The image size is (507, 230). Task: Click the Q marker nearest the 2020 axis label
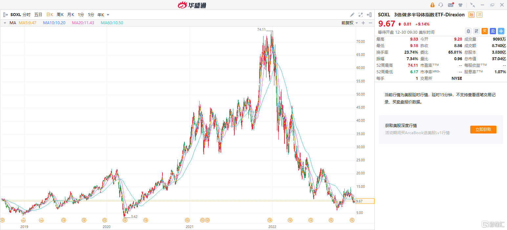coord(105,220)
